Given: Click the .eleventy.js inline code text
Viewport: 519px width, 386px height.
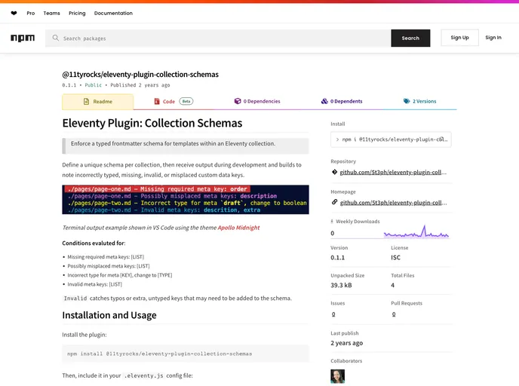Looking at the screenshot, I should coord(143,375).
